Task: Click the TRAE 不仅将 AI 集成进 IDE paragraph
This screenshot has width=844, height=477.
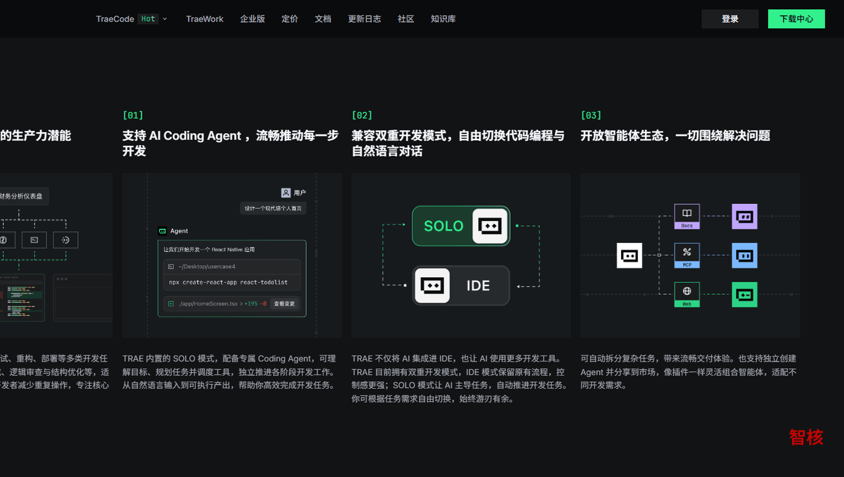Action: tap(460, 379)
